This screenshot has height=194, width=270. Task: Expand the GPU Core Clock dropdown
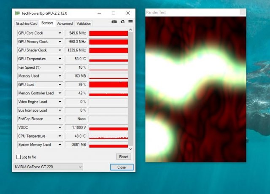coord(59,33)
